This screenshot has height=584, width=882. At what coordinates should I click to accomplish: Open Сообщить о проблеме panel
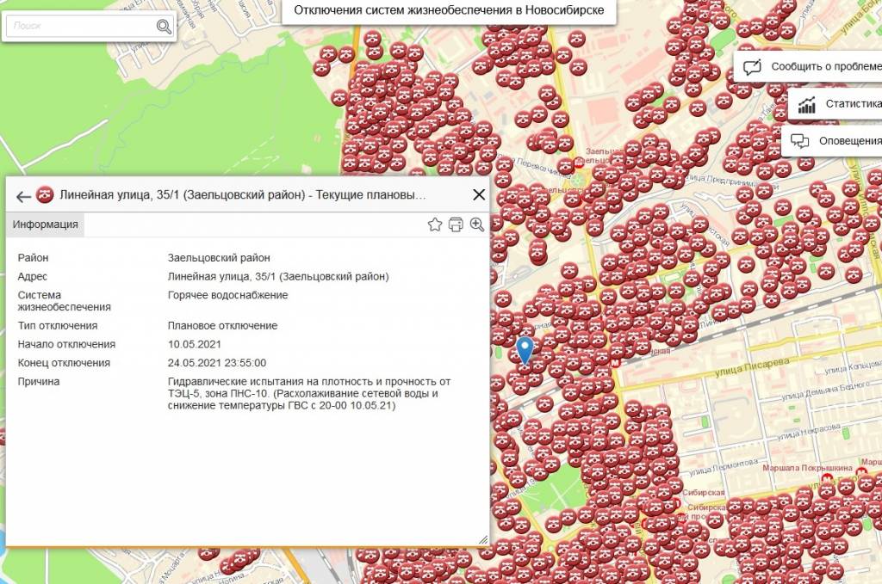(x=808, y=67)
